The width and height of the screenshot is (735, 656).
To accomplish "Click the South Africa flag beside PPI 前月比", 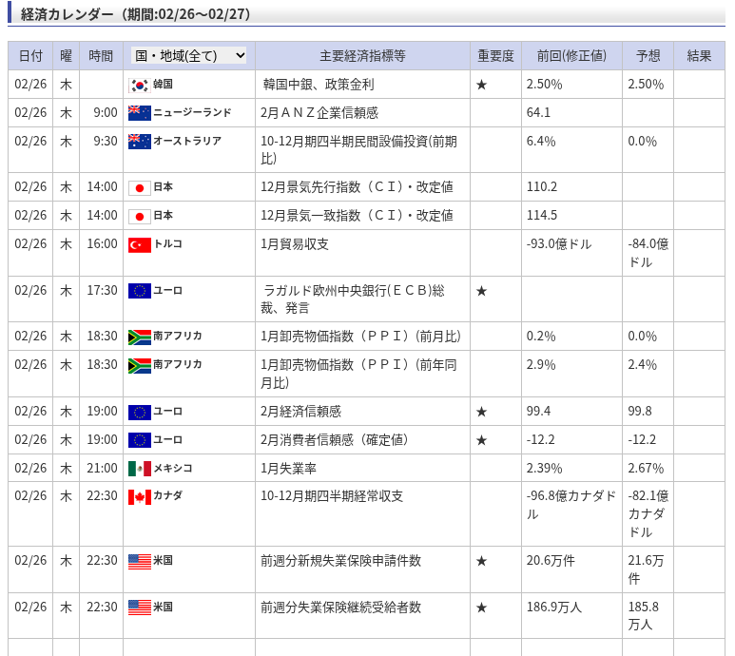I will [139, 337].
